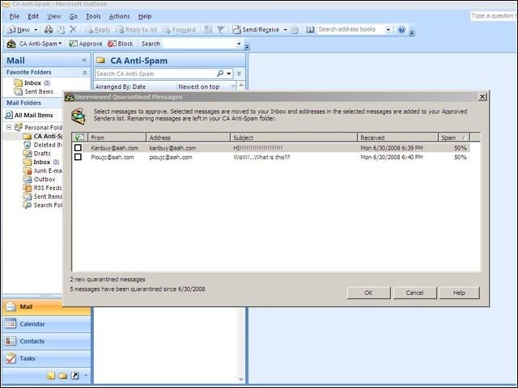Image resolution: width=518 pixels, height=388 pixels.
Task: Open the Actions menu
Action: pyautogui.click(x=119, y=16)
